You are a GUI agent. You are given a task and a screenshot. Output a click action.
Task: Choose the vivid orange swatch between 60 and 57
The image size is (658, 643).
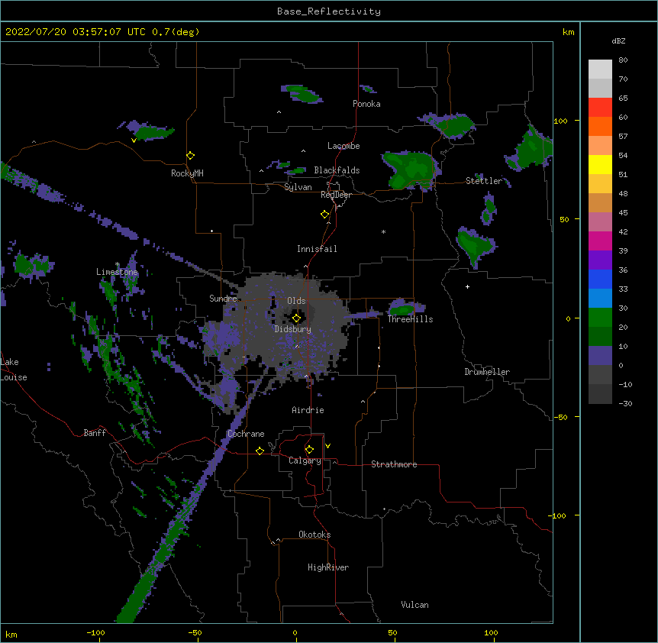coord(600,126)
